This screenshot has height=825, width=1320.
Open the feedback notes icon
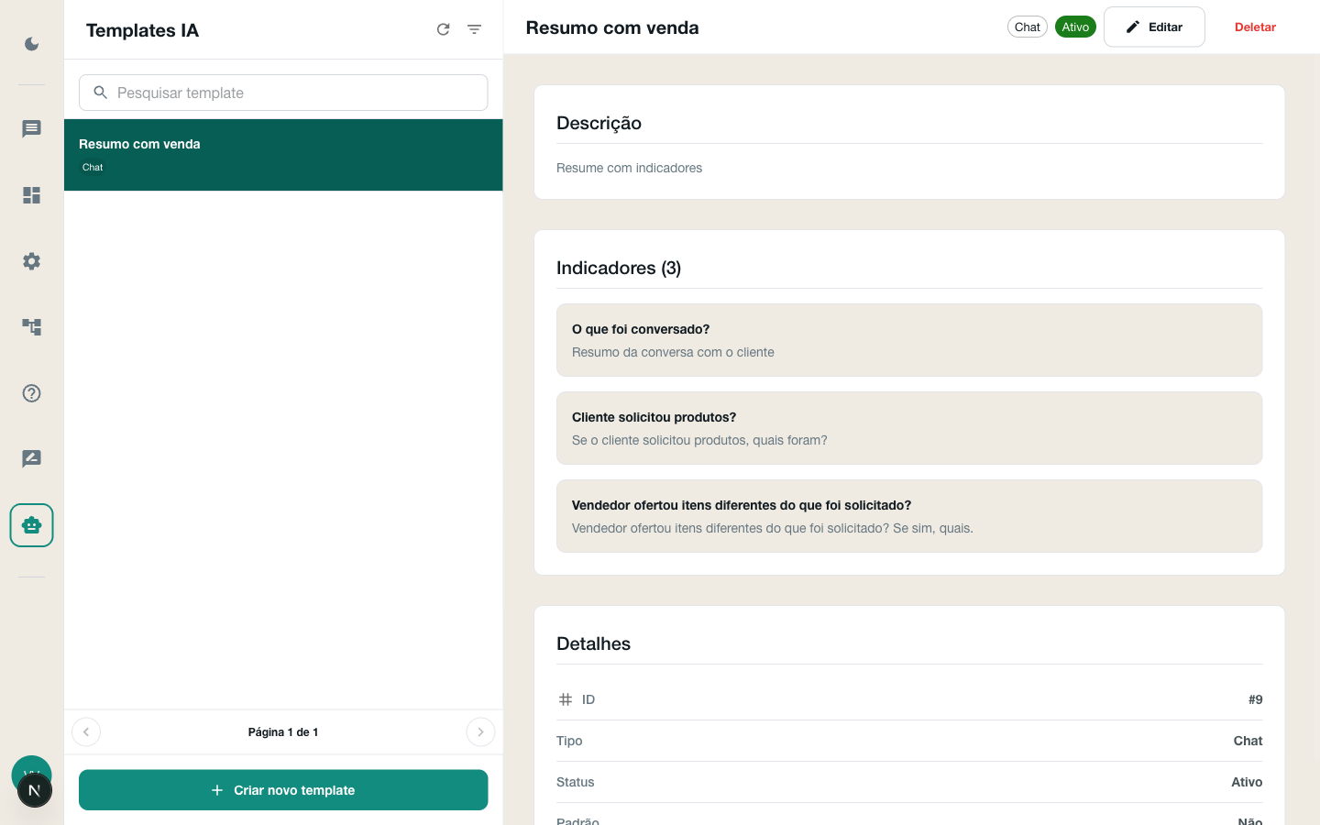pyautogui.click(x=31, y=458)
